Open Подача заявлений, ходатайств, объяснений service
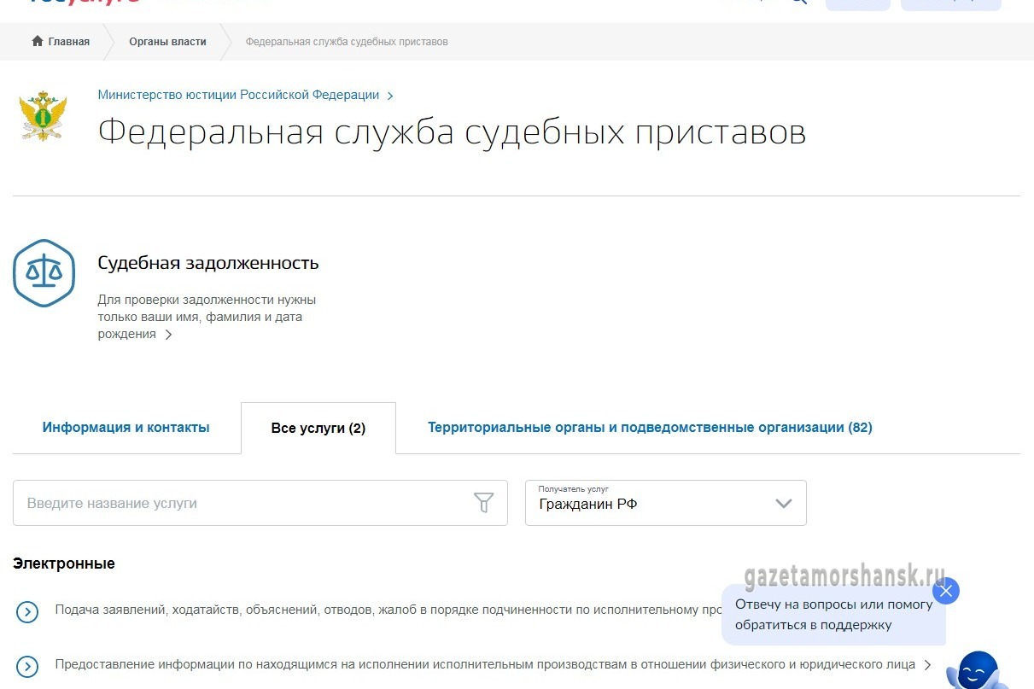The image size is (1034, 689). (388, 610)
